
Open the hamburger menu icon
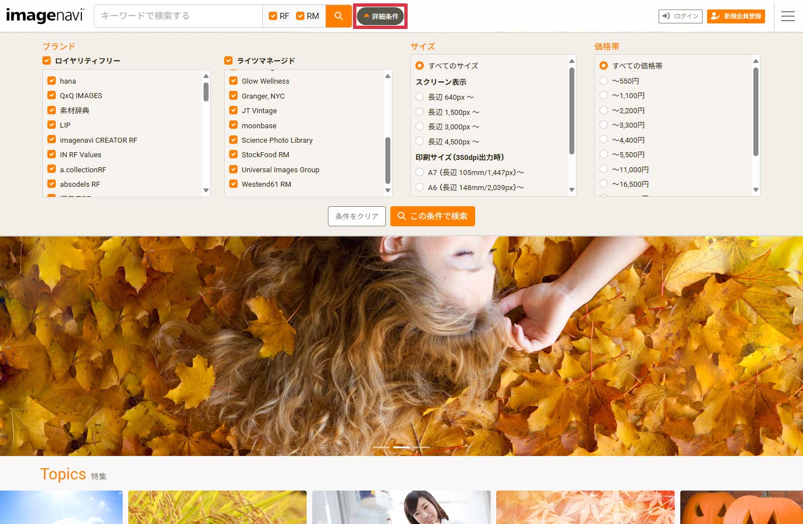pyautogui.click(x=787, y=16)
